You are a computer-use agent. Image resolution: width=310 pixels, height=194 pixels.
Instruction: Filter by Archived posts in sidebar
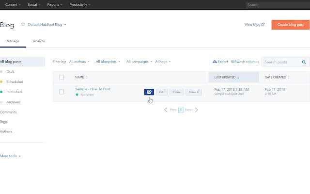click(14, 102)
